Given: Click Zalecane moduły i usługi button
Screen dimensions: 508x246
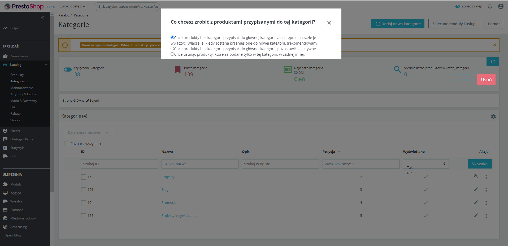Looking at the screenshot, I should 454,24.
